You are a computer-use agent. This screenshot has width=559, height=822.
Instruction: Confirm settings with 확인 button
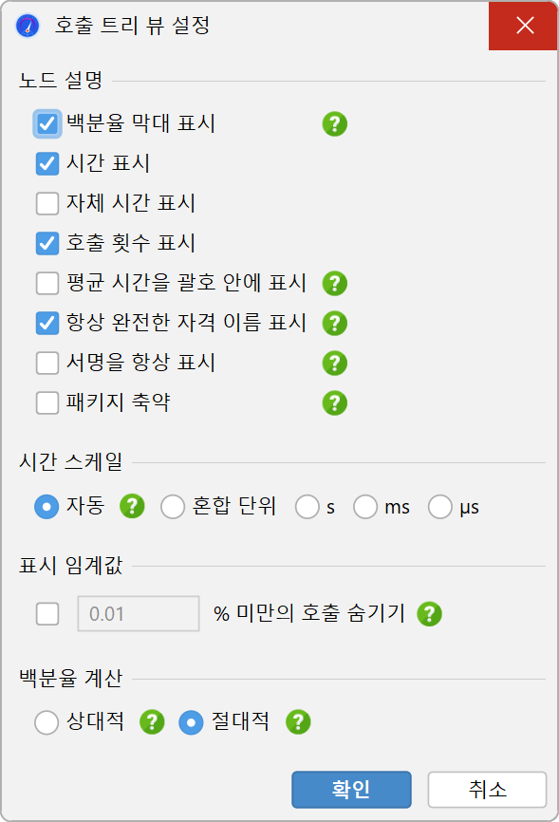(x=351, y=789)
